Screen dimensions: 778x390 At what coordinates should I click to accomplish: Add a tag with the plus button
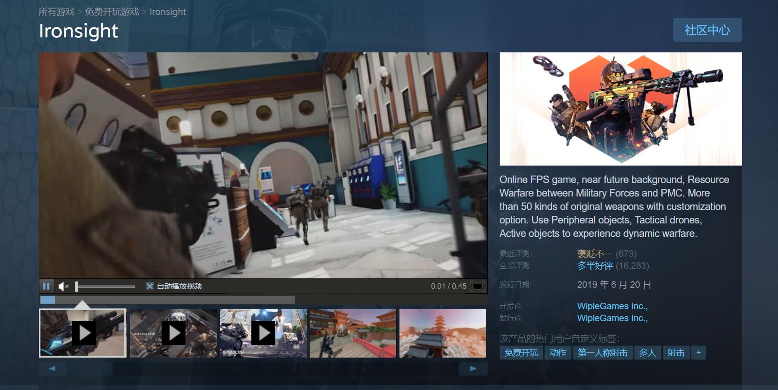(x=699, y=353)
